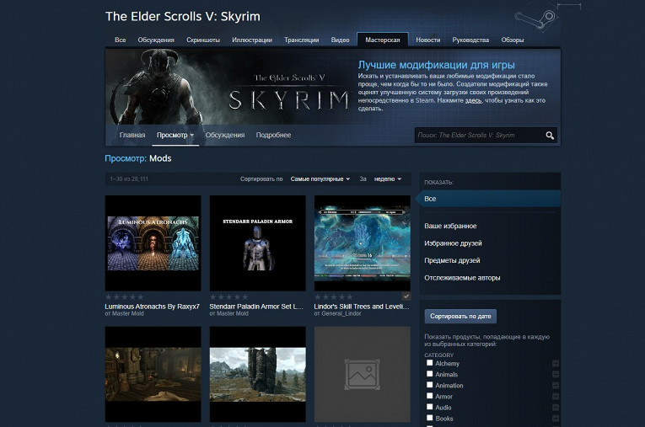This screenshot has height=427, width=645.
Task: Open the Новости tab
Action: click(x=427, y=40)
